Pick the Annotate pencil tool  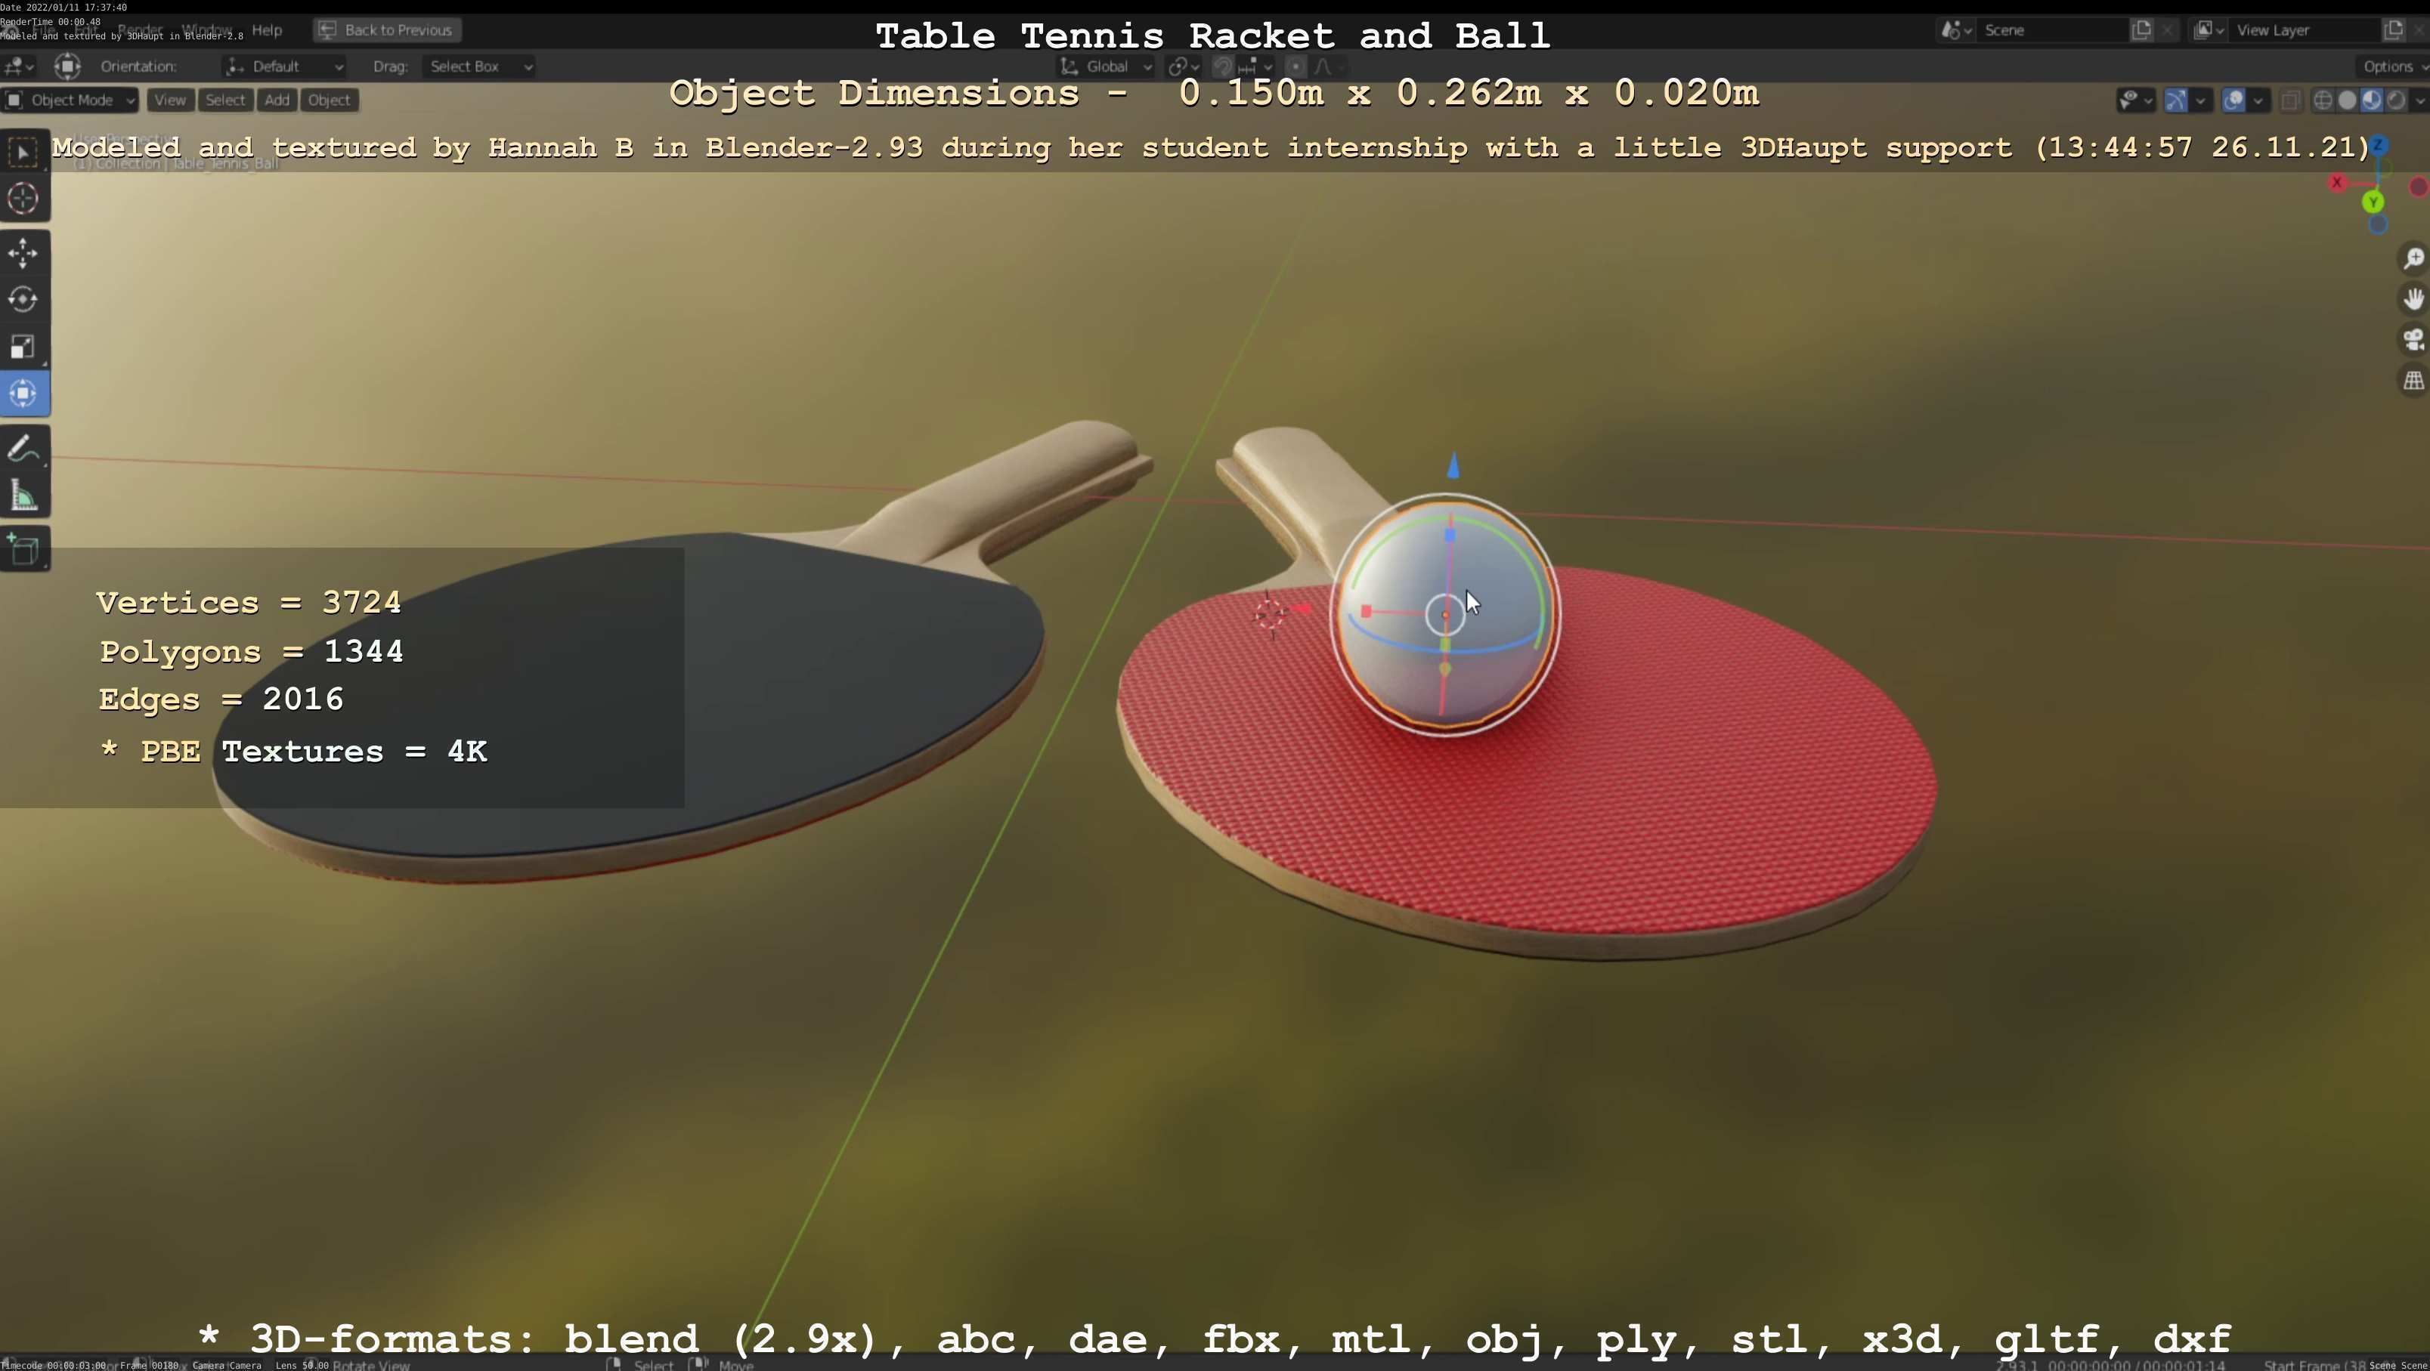(x=23, y=449)
